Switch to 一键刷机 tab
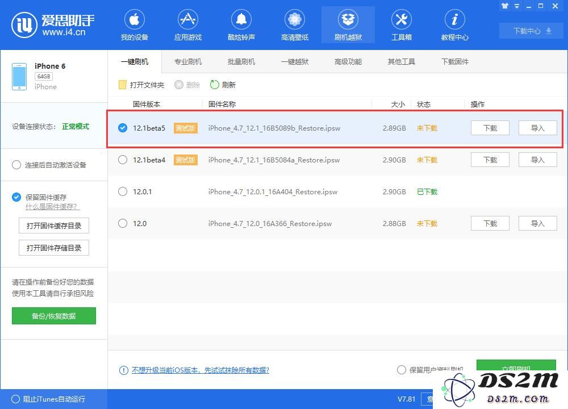This screenshot has height=409, width=568. coord(135,61)
